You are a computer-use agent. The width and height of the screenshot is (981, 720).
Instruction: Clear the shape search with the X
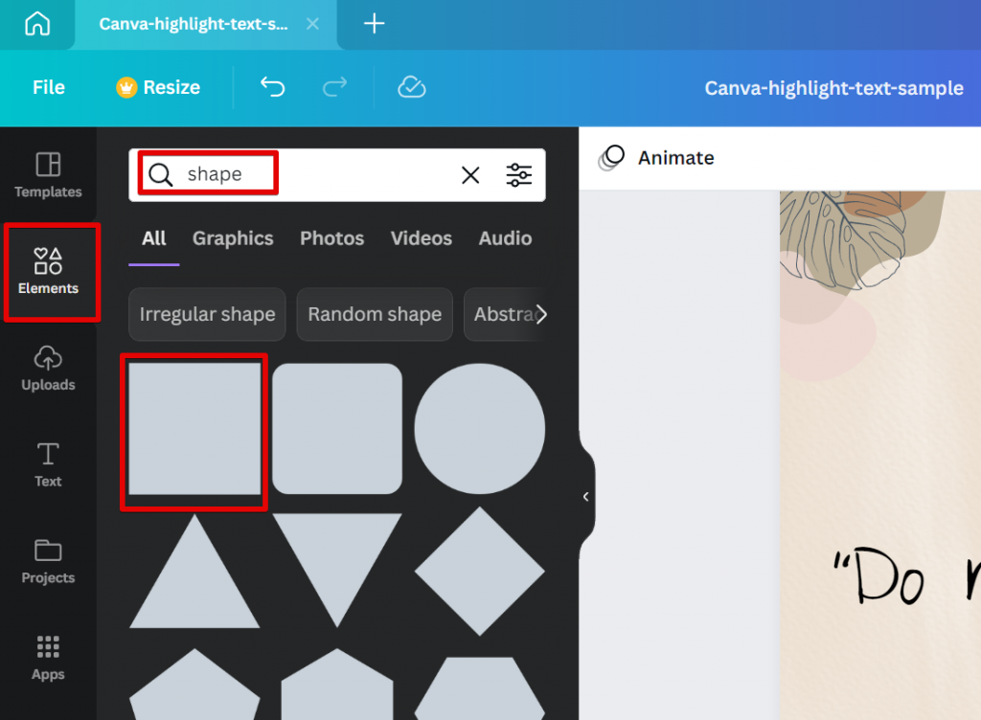click(x=469, y=174)
